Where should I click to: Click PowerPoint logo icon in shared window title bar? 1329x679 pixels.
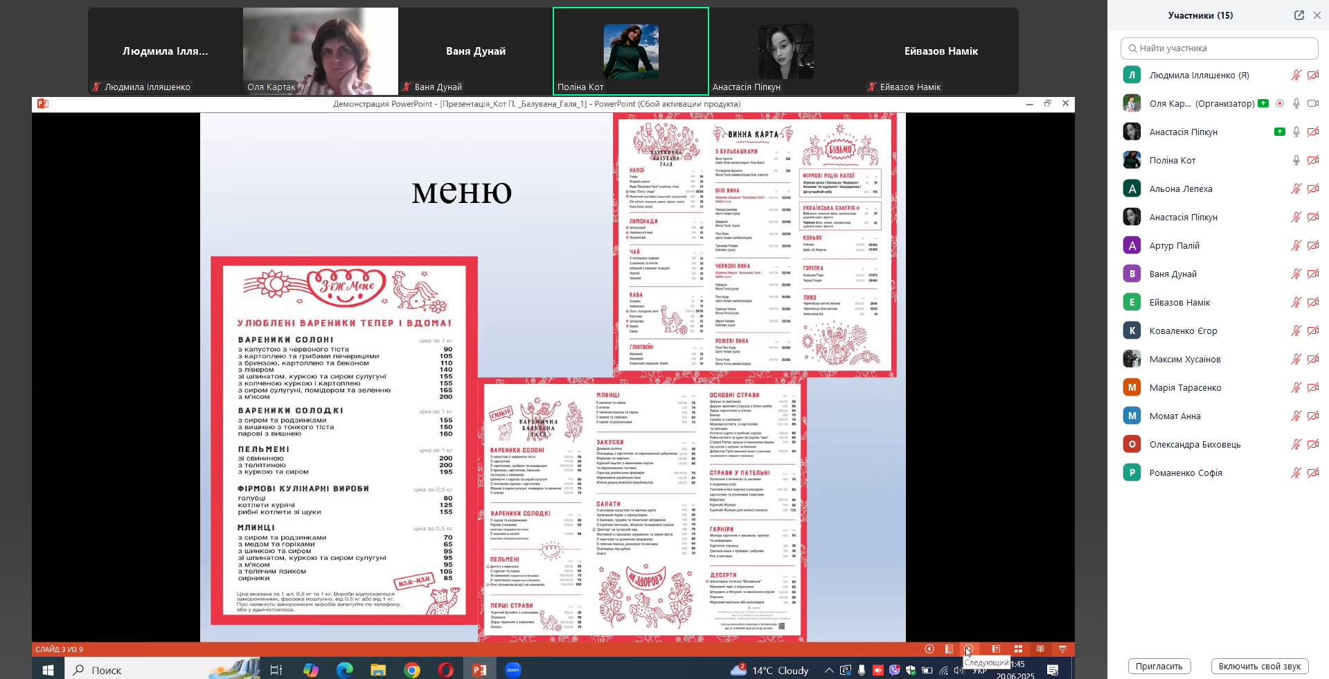pos(42,104)
